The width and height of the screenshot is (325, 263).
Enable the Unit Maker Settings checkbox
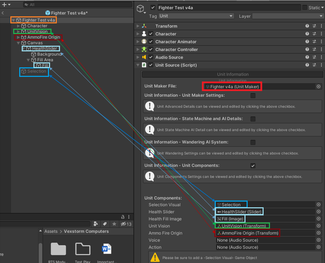click(253, 96)
